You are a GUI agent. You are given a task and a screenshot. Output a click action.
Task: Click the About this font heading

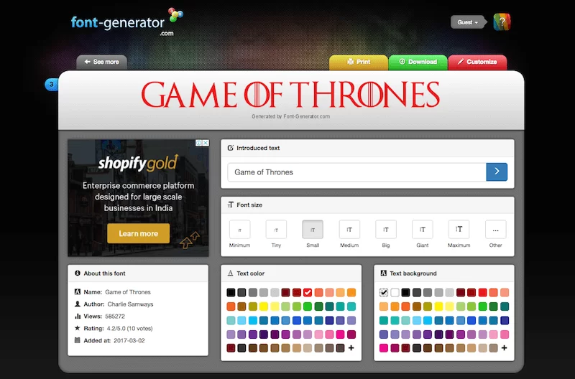(104, 273)
